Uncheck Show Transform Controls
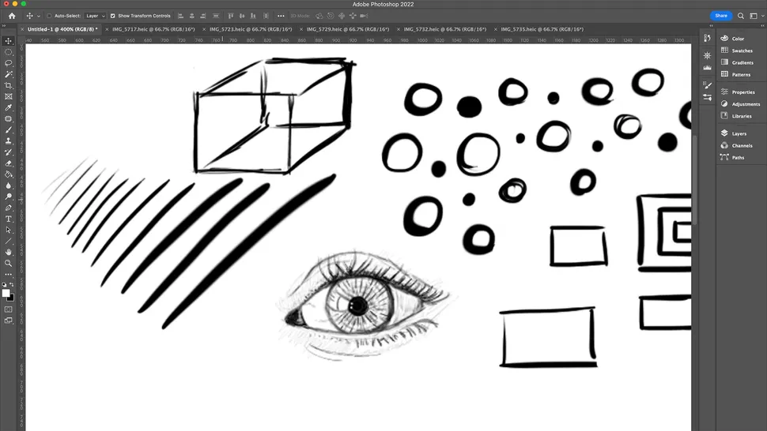Viewport: 767px width, 431px height. [112, 16]
